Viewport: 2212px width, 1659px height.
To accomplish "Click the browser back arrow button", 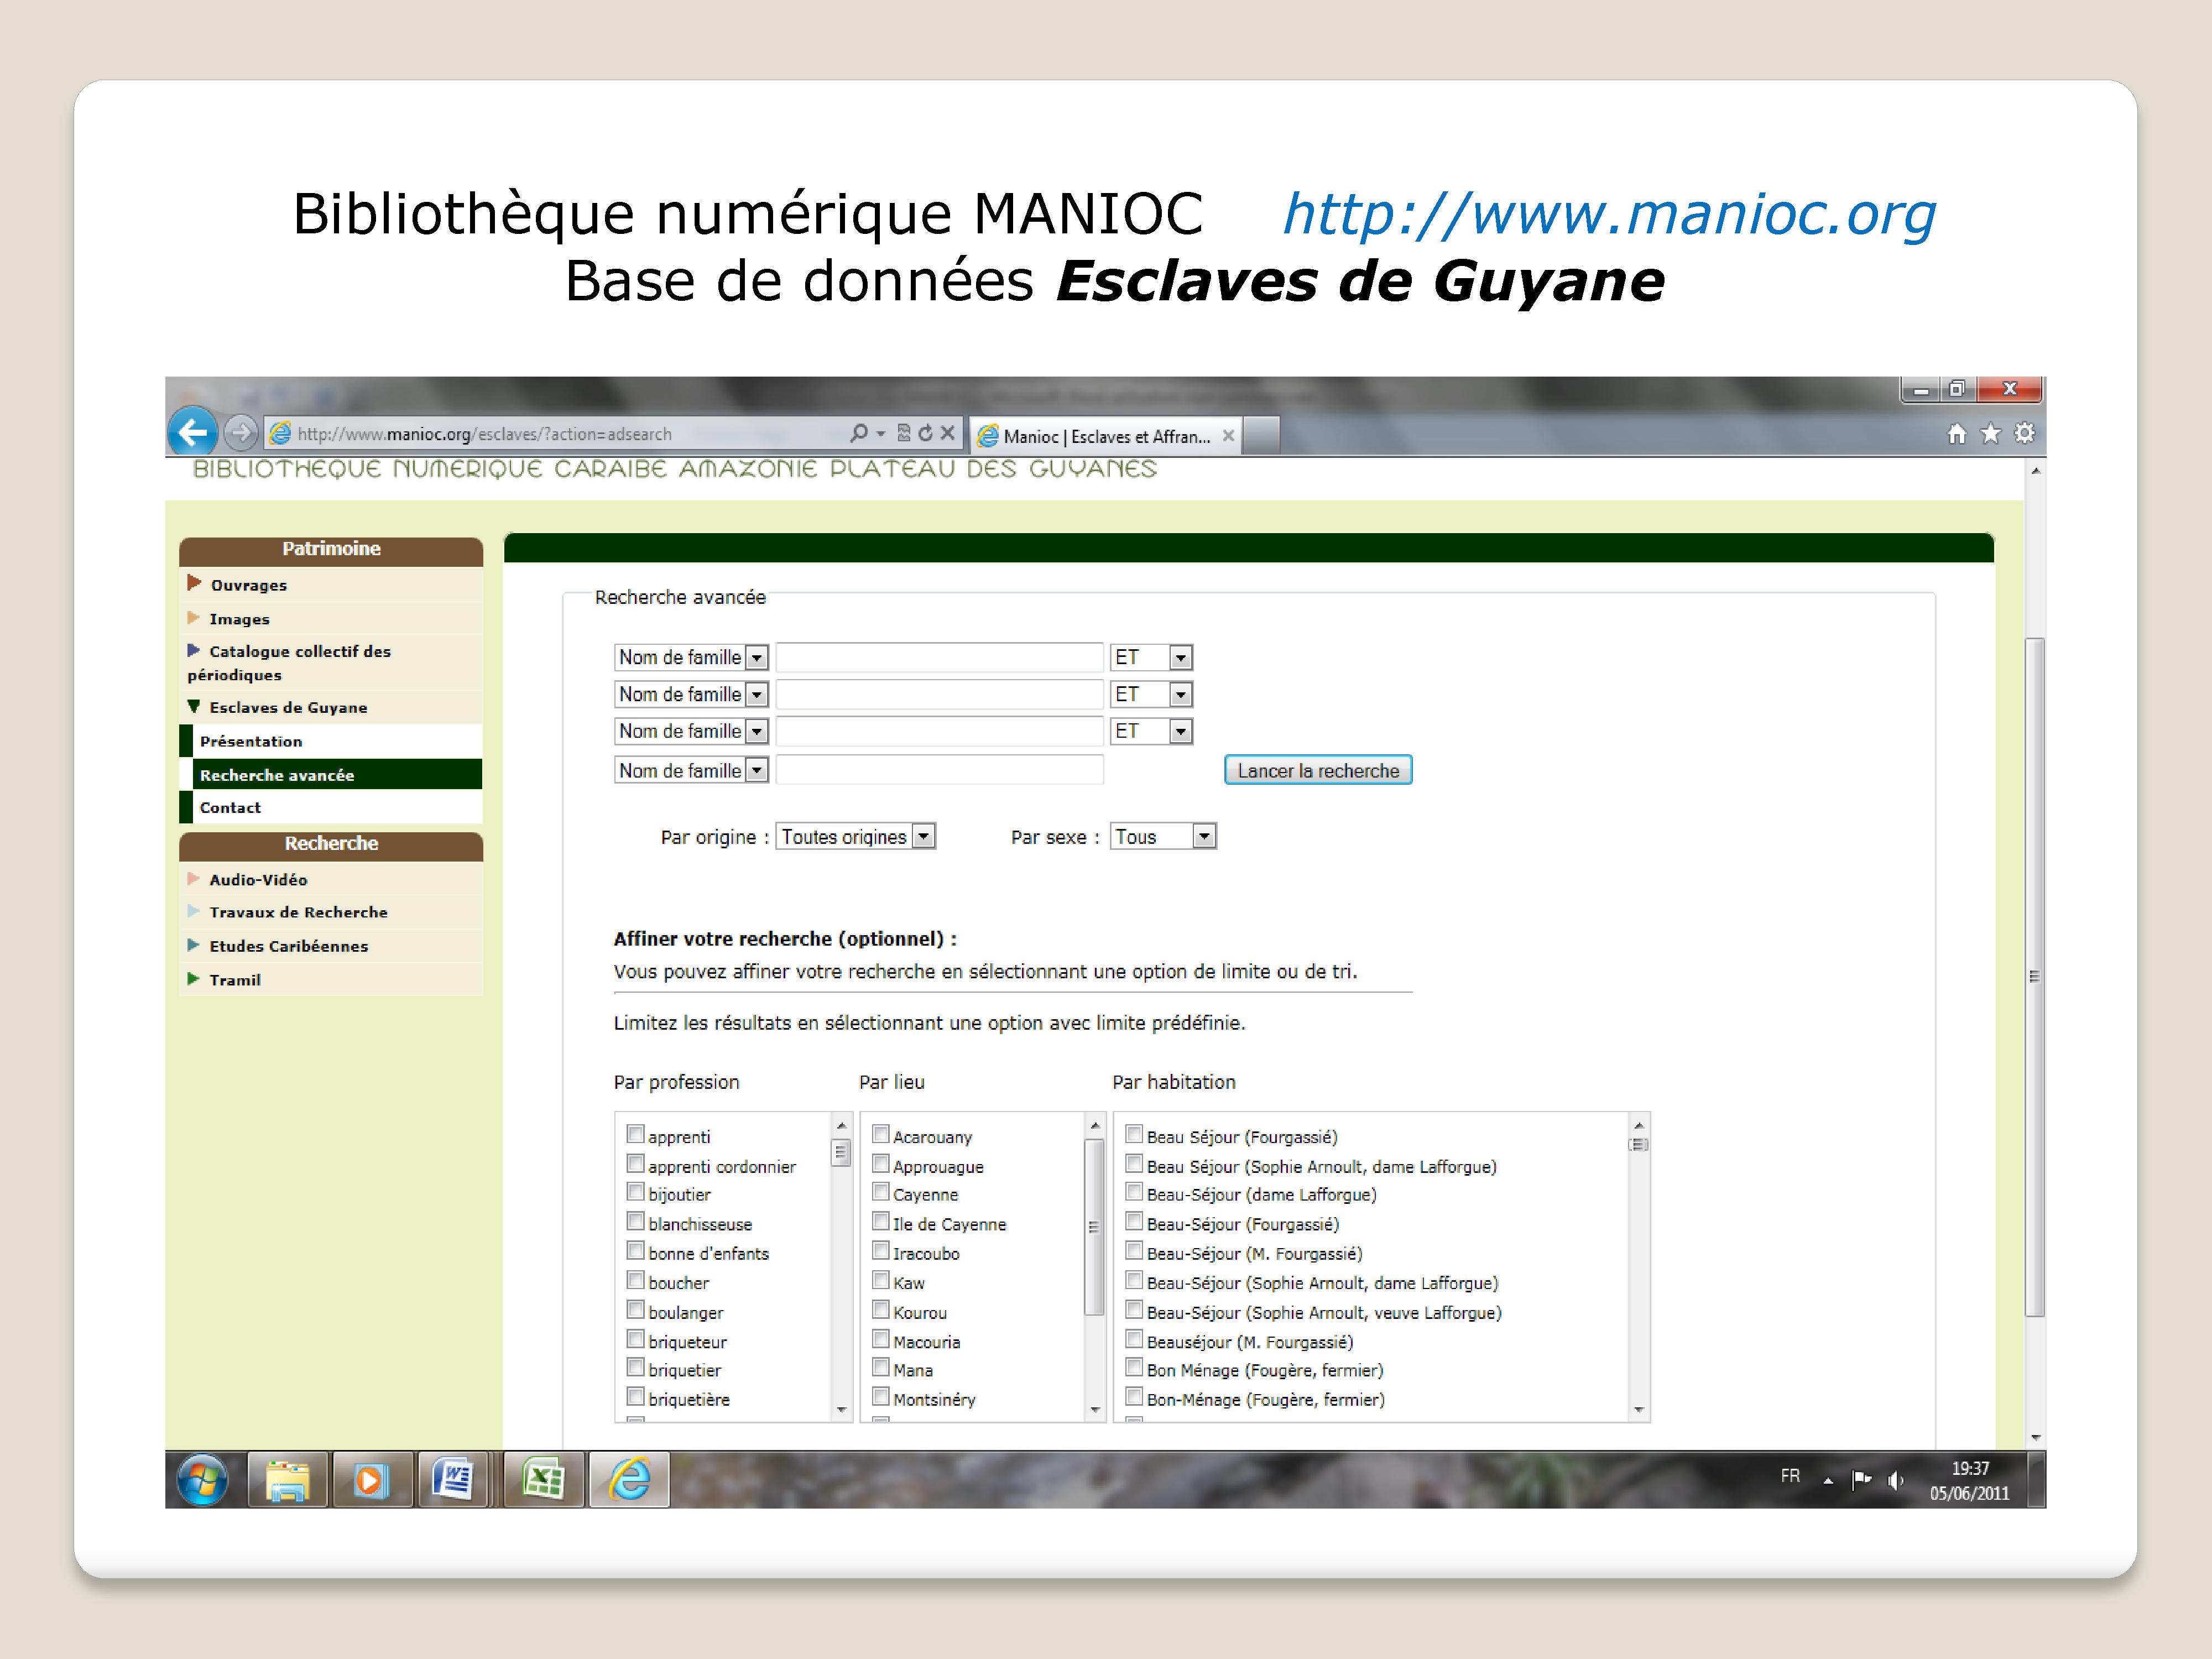I will (x=192, y=433).
